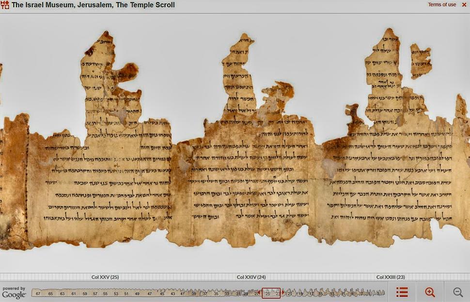This screenshot has height=302, width=470.
Task: Click the powered by Google logo
Action: tap(14, 293)
